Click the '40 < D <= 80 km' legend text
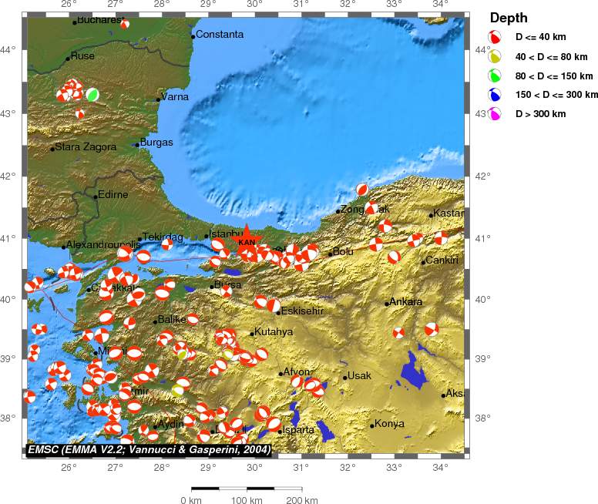The height and width of the screenshot is (504, 598). coord(551,57)
